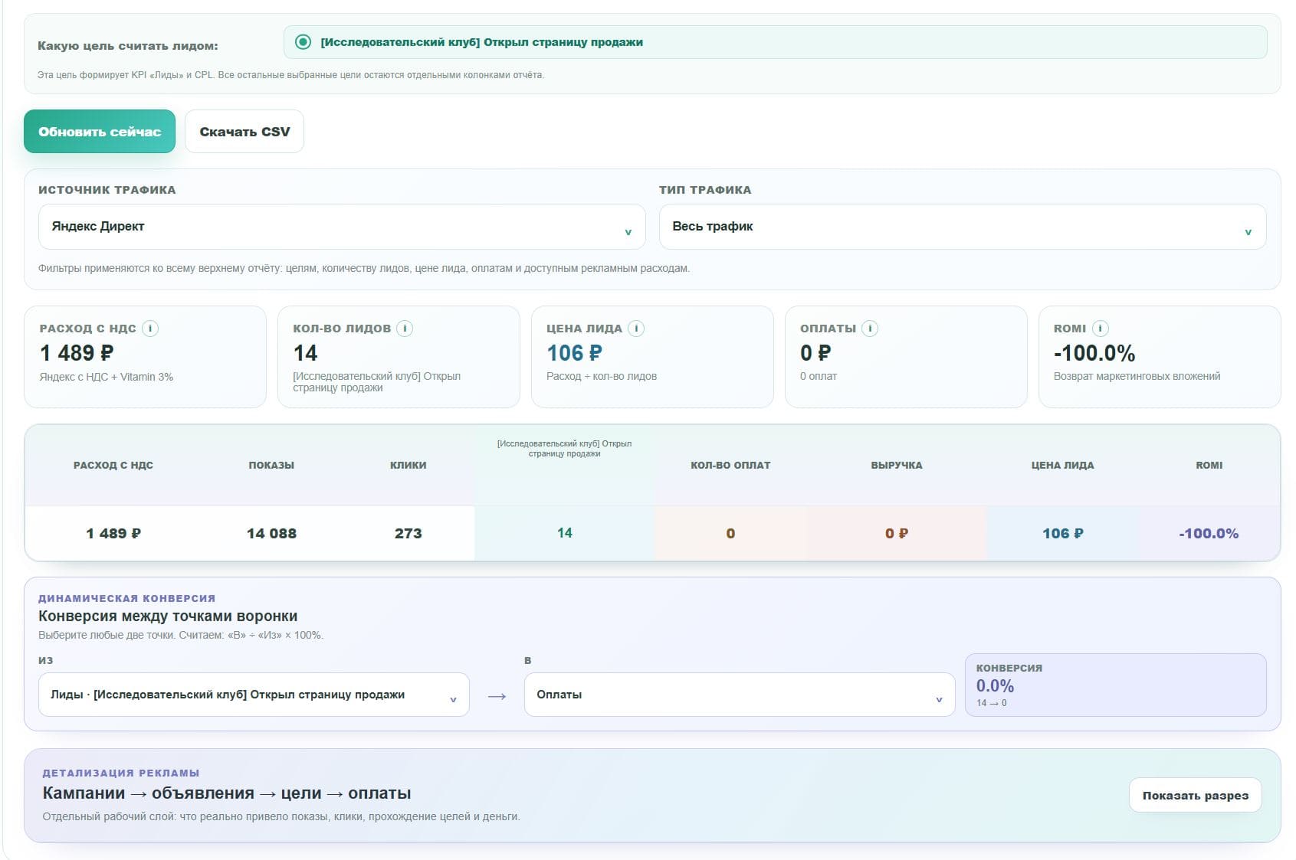Expand the Источник трафика dropdown chevron

(628, 232)
